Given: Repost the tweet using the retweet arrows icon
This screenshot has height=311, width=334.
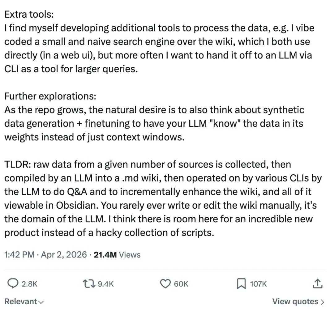Looking at the screenshot, I should [89, 284].
